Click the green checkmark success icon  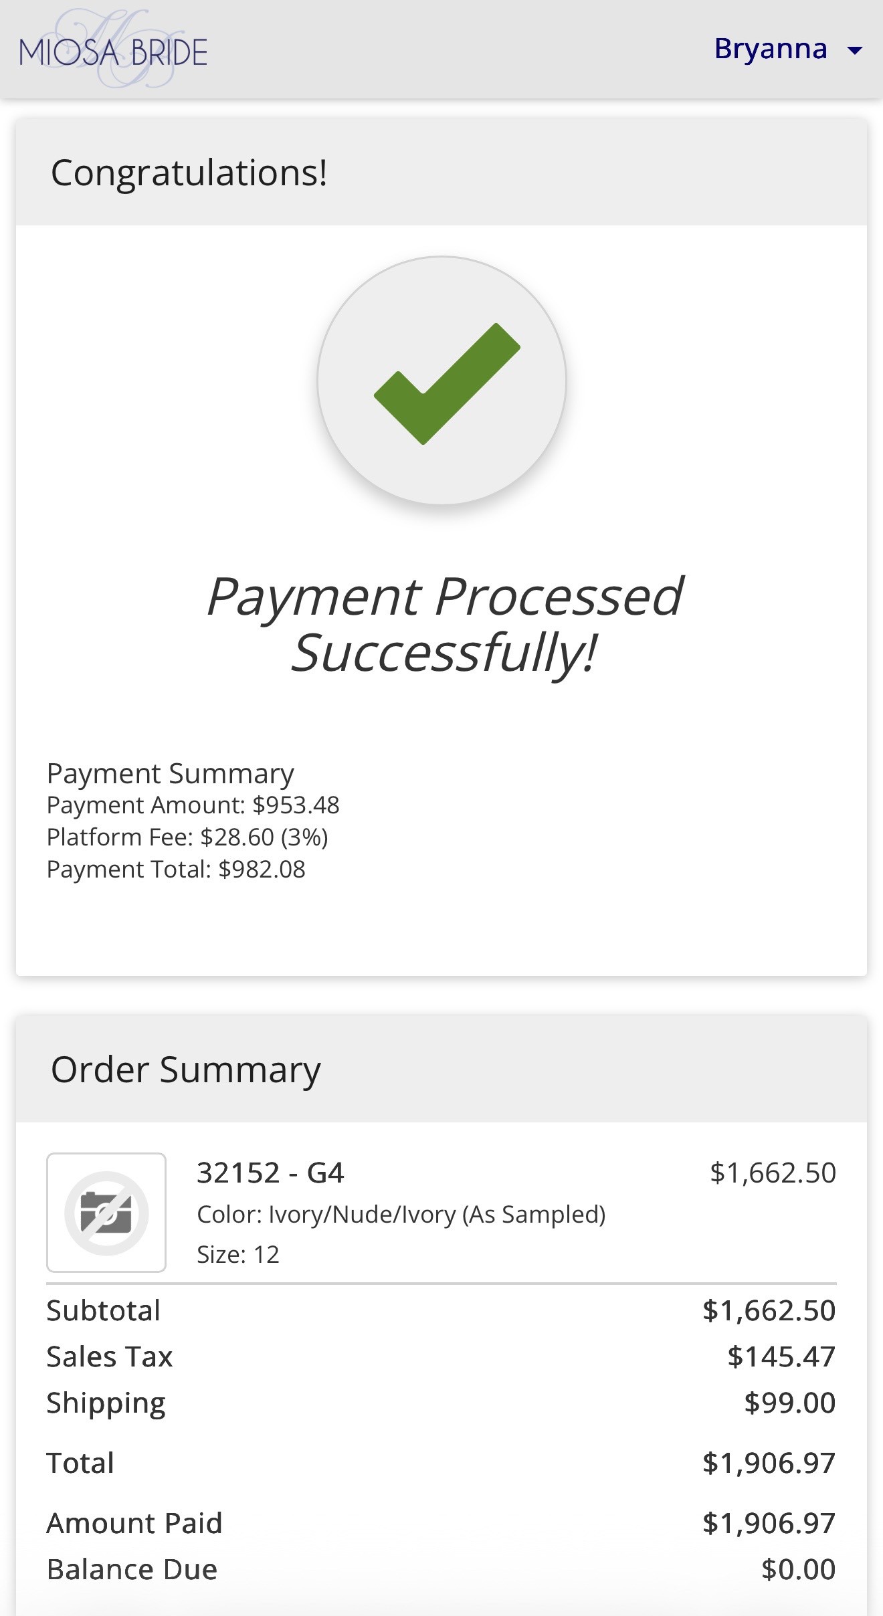point(441,381)
